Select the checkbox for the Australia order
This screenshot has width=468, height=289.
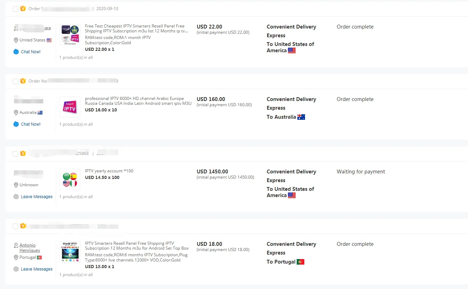point(15,81)
